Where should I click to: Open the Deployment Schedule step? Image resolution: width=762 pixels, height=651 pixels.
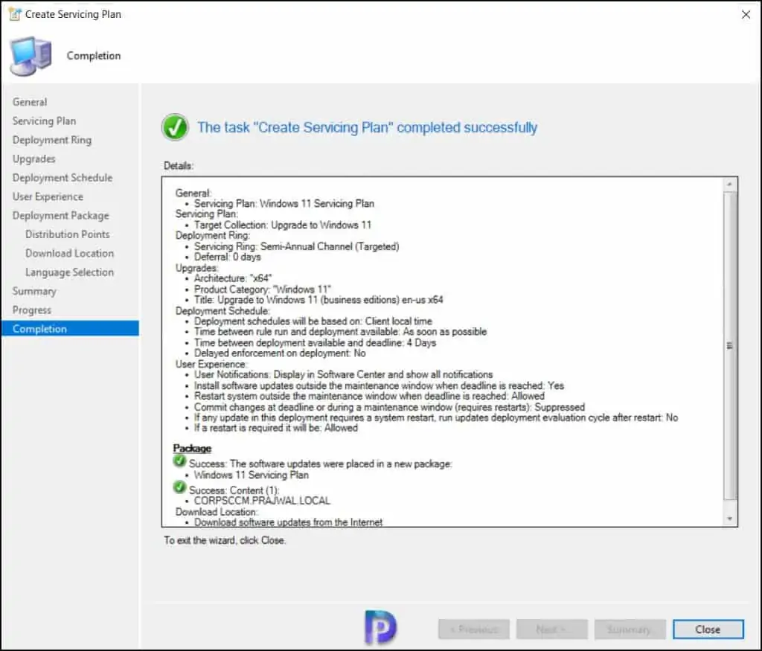click(x=63, y=178)
